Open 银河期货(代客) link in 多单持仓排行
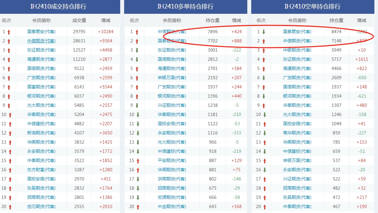Image resolution: width=378 pixels, height=213 pixels. (172, 96)
